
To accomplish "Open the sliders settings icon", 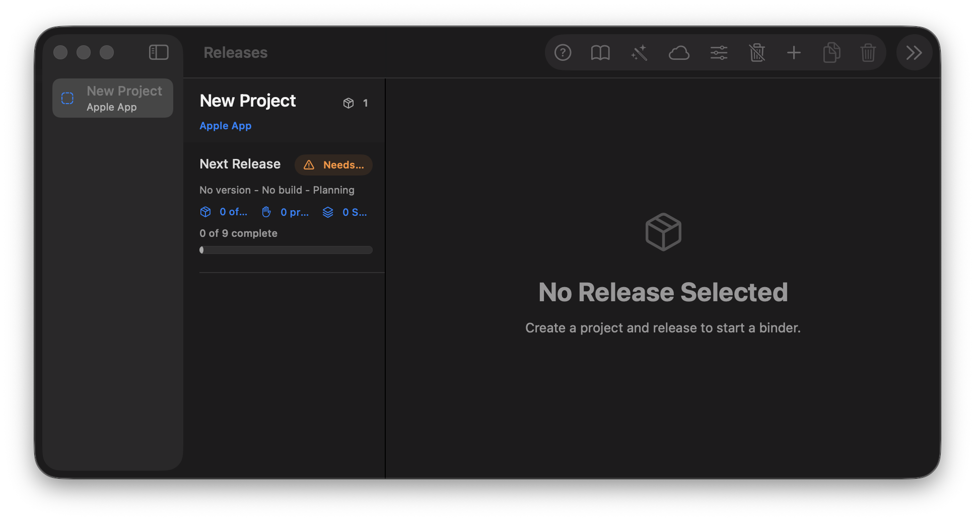I will click(719, 52).
